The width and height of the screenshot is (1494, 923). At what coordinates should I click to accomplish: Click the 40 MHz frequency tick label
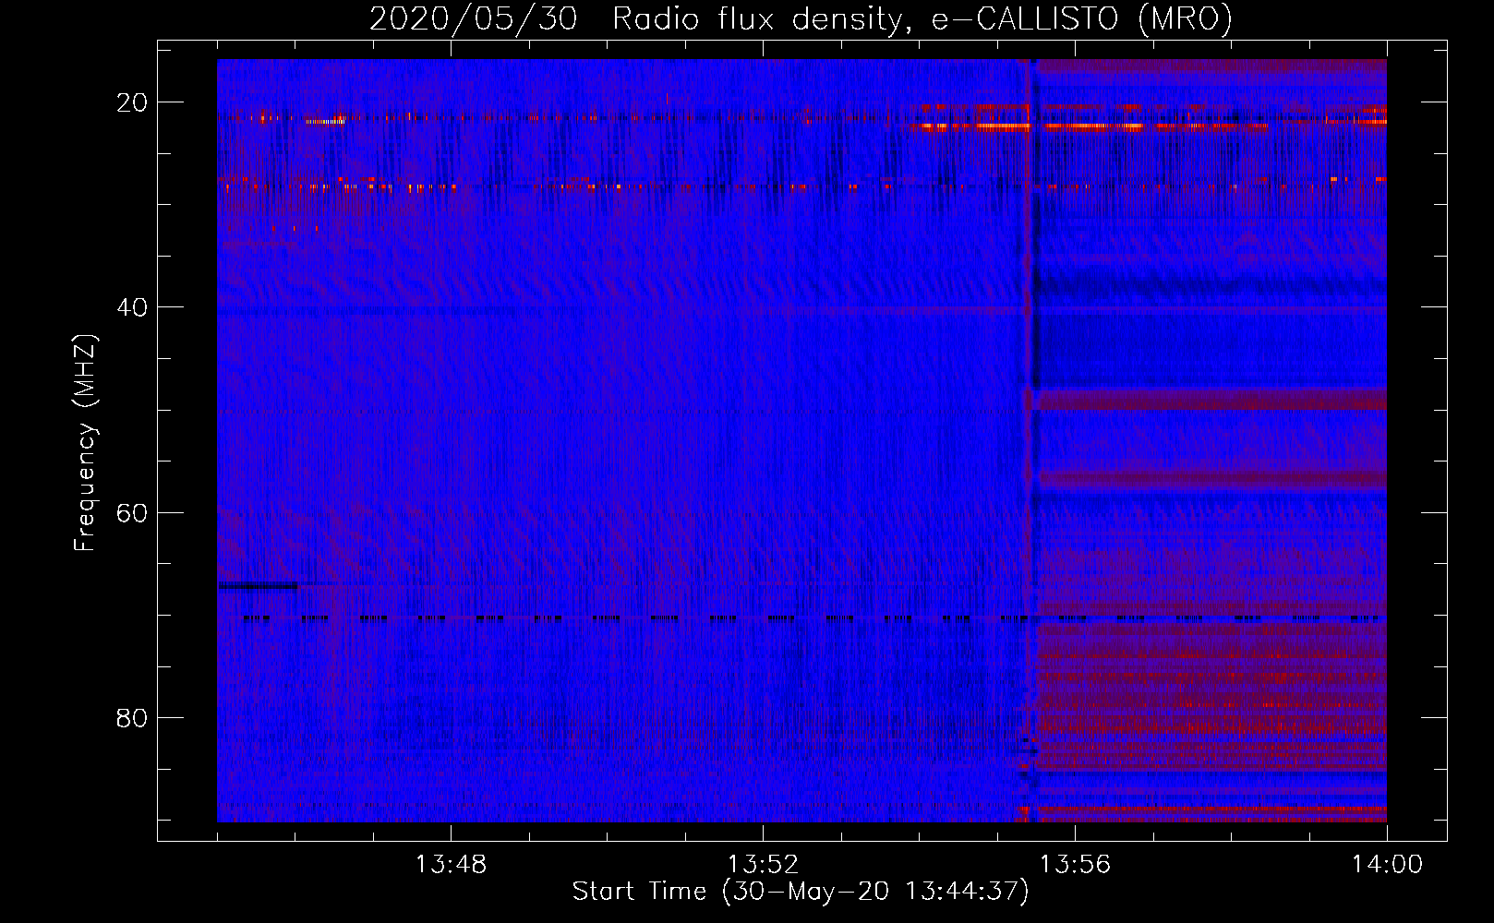point(132,307)
